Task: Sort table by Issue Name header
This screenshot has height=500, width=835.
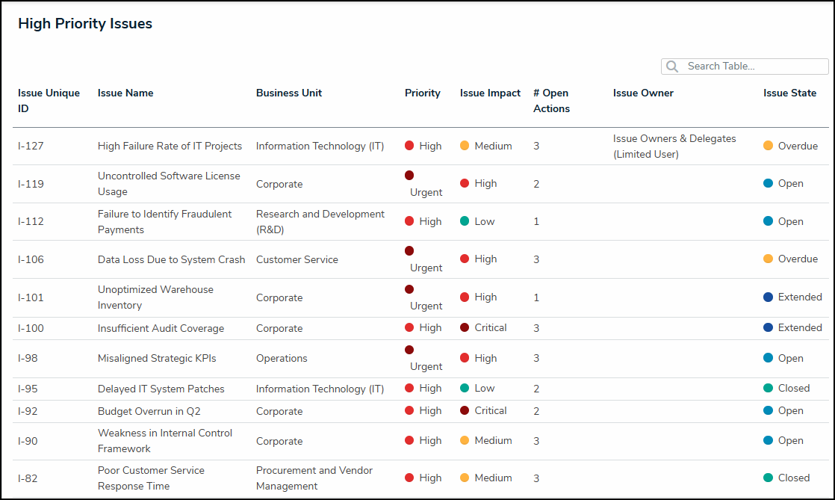Action: click(x=125, y=93)
